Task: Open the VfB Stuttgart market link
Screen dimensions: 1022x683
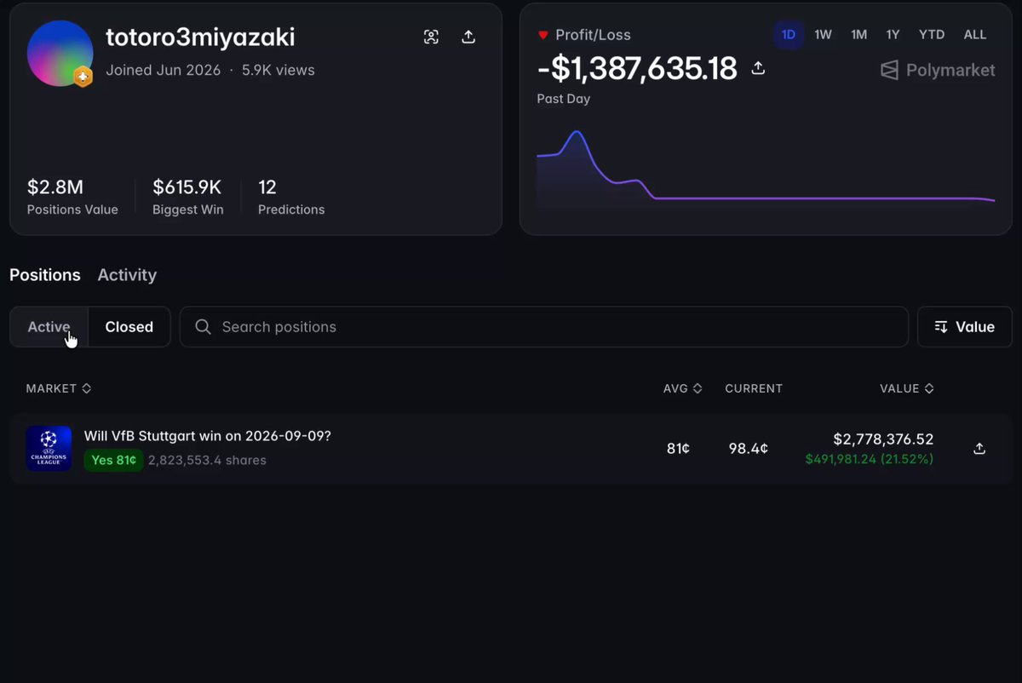Action: click(207, 436)
